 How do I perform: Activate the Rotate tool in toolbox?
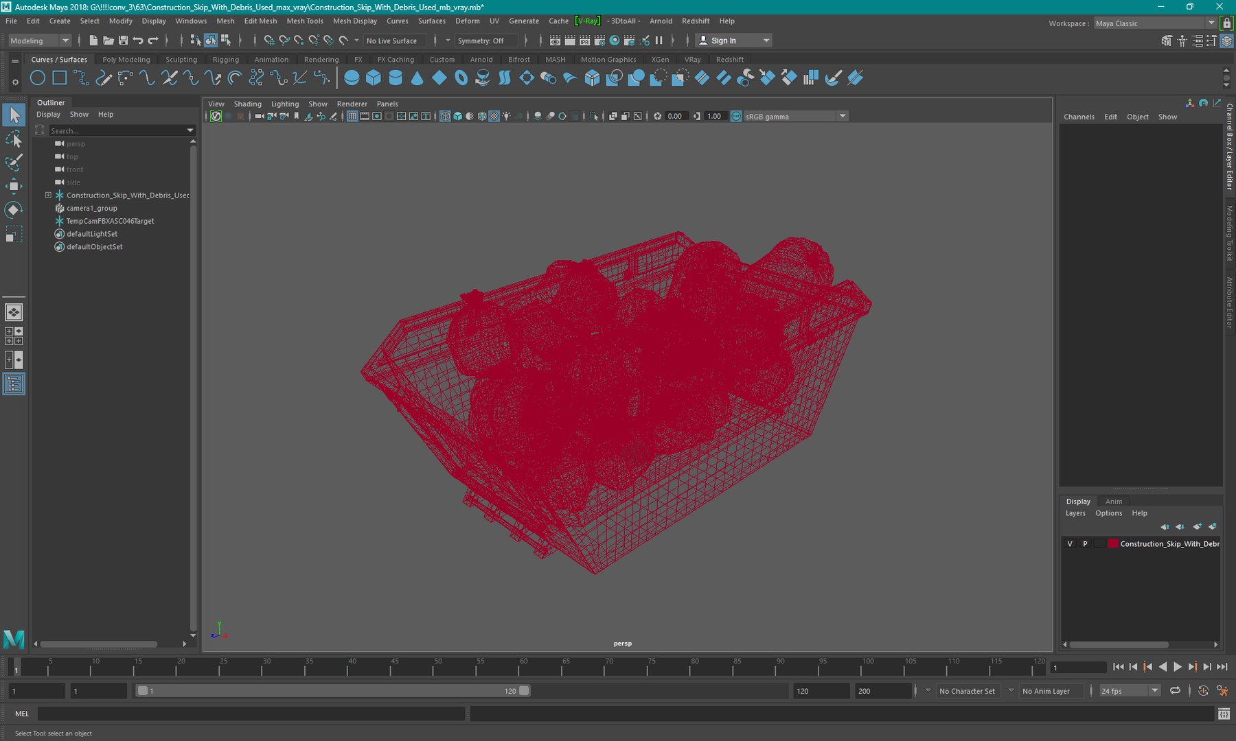(14, 209)
